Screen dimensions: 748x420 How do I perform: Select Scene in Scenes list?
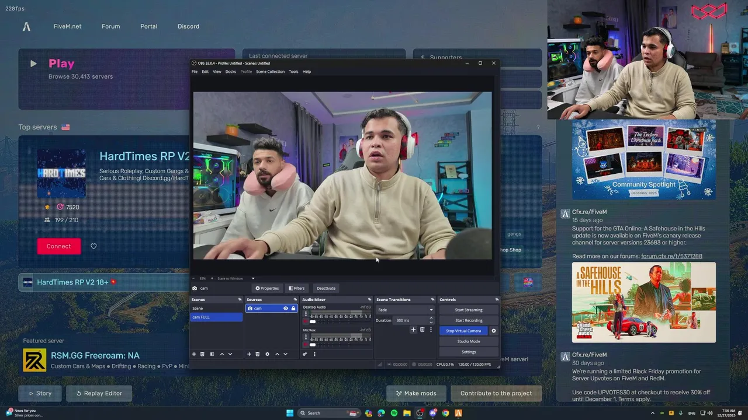216,309
